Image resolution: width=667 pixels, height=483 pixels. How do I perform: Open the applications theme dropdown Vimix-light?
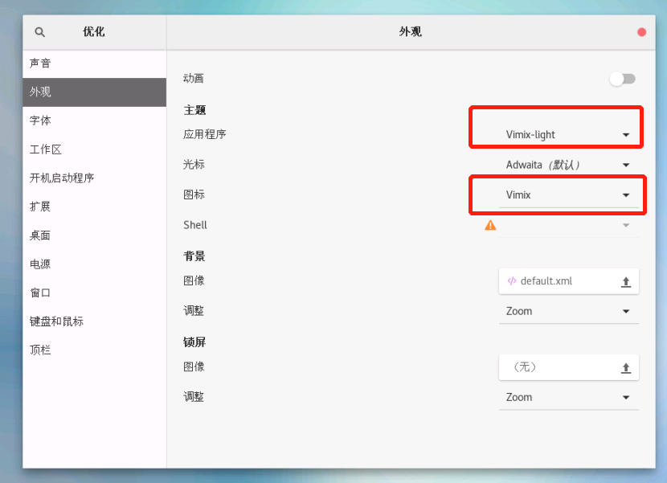pos(569,135)
